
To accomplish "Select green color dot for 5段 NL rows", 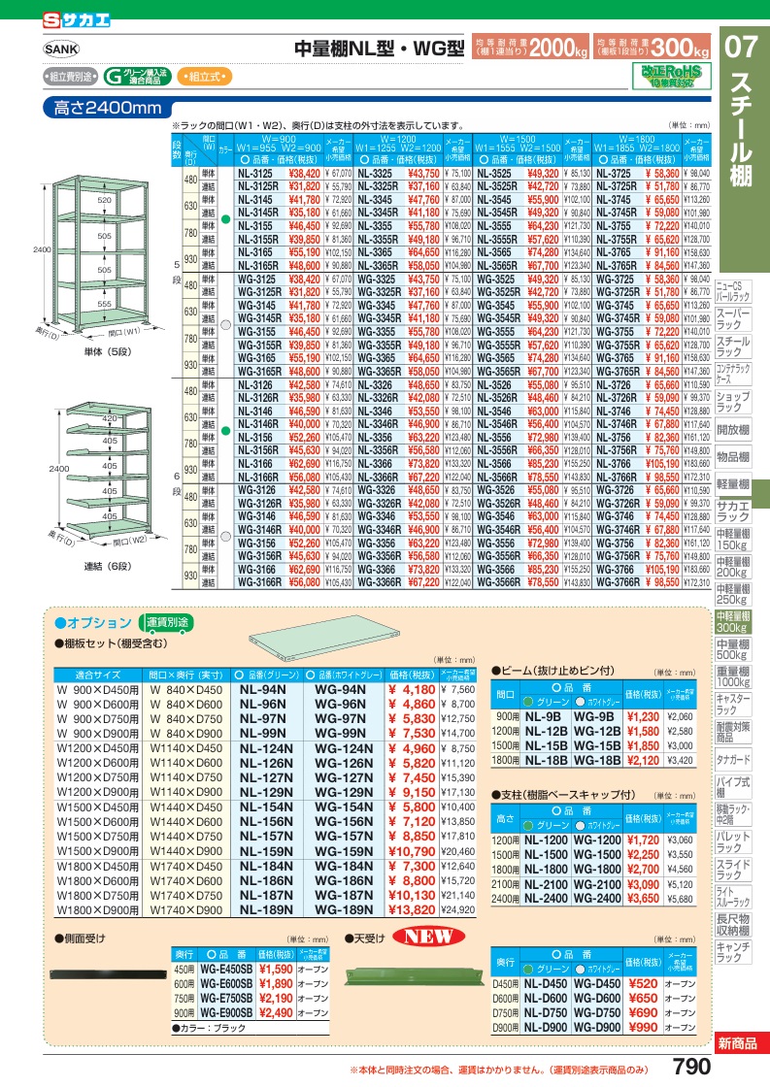I will (225, 219).
